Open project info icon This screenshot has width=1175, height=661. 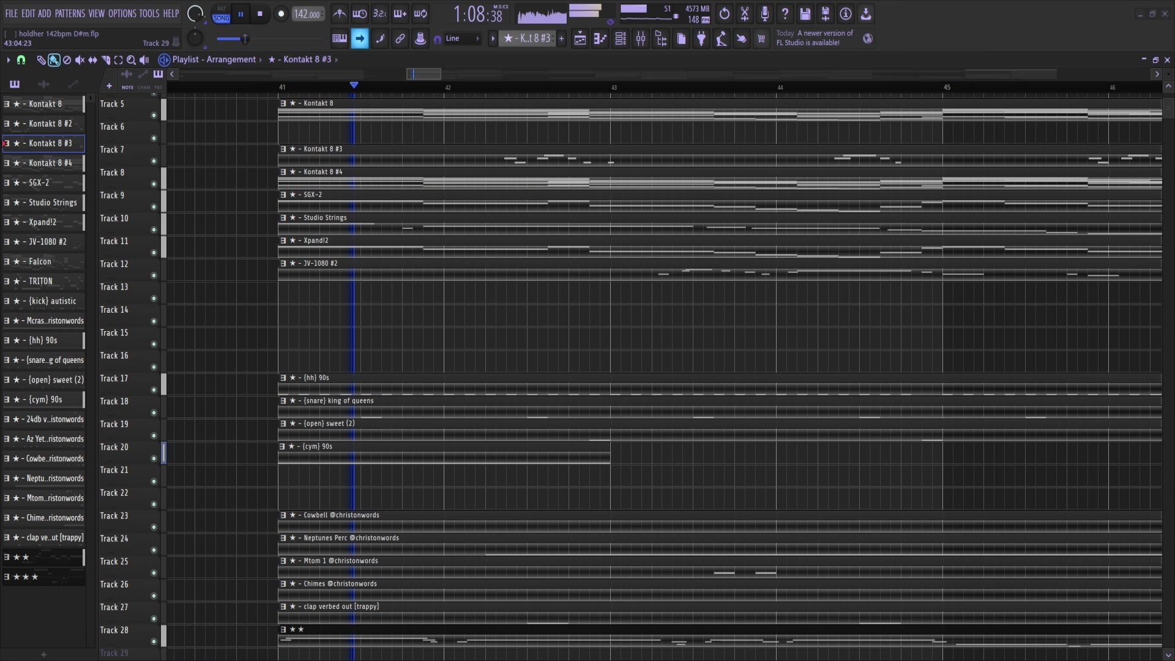pyautogui.click(x=845, y=13)
